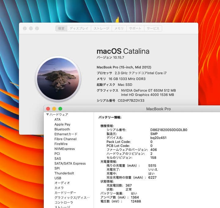Select グラフィックス/ディス… in the sidebar
Screen dimensions: 220x208
coord(72,198)
